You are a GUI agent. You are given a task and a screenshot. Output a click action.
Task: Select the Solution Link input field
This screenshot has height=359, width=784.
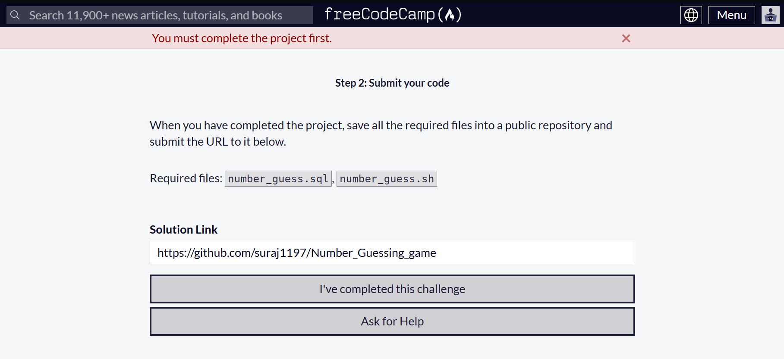click(392, 253)
